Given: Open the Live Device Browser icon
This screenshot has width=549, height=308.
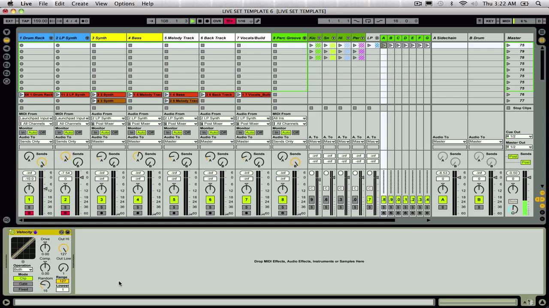Looking at the screenshot, I should coord(6,40).
